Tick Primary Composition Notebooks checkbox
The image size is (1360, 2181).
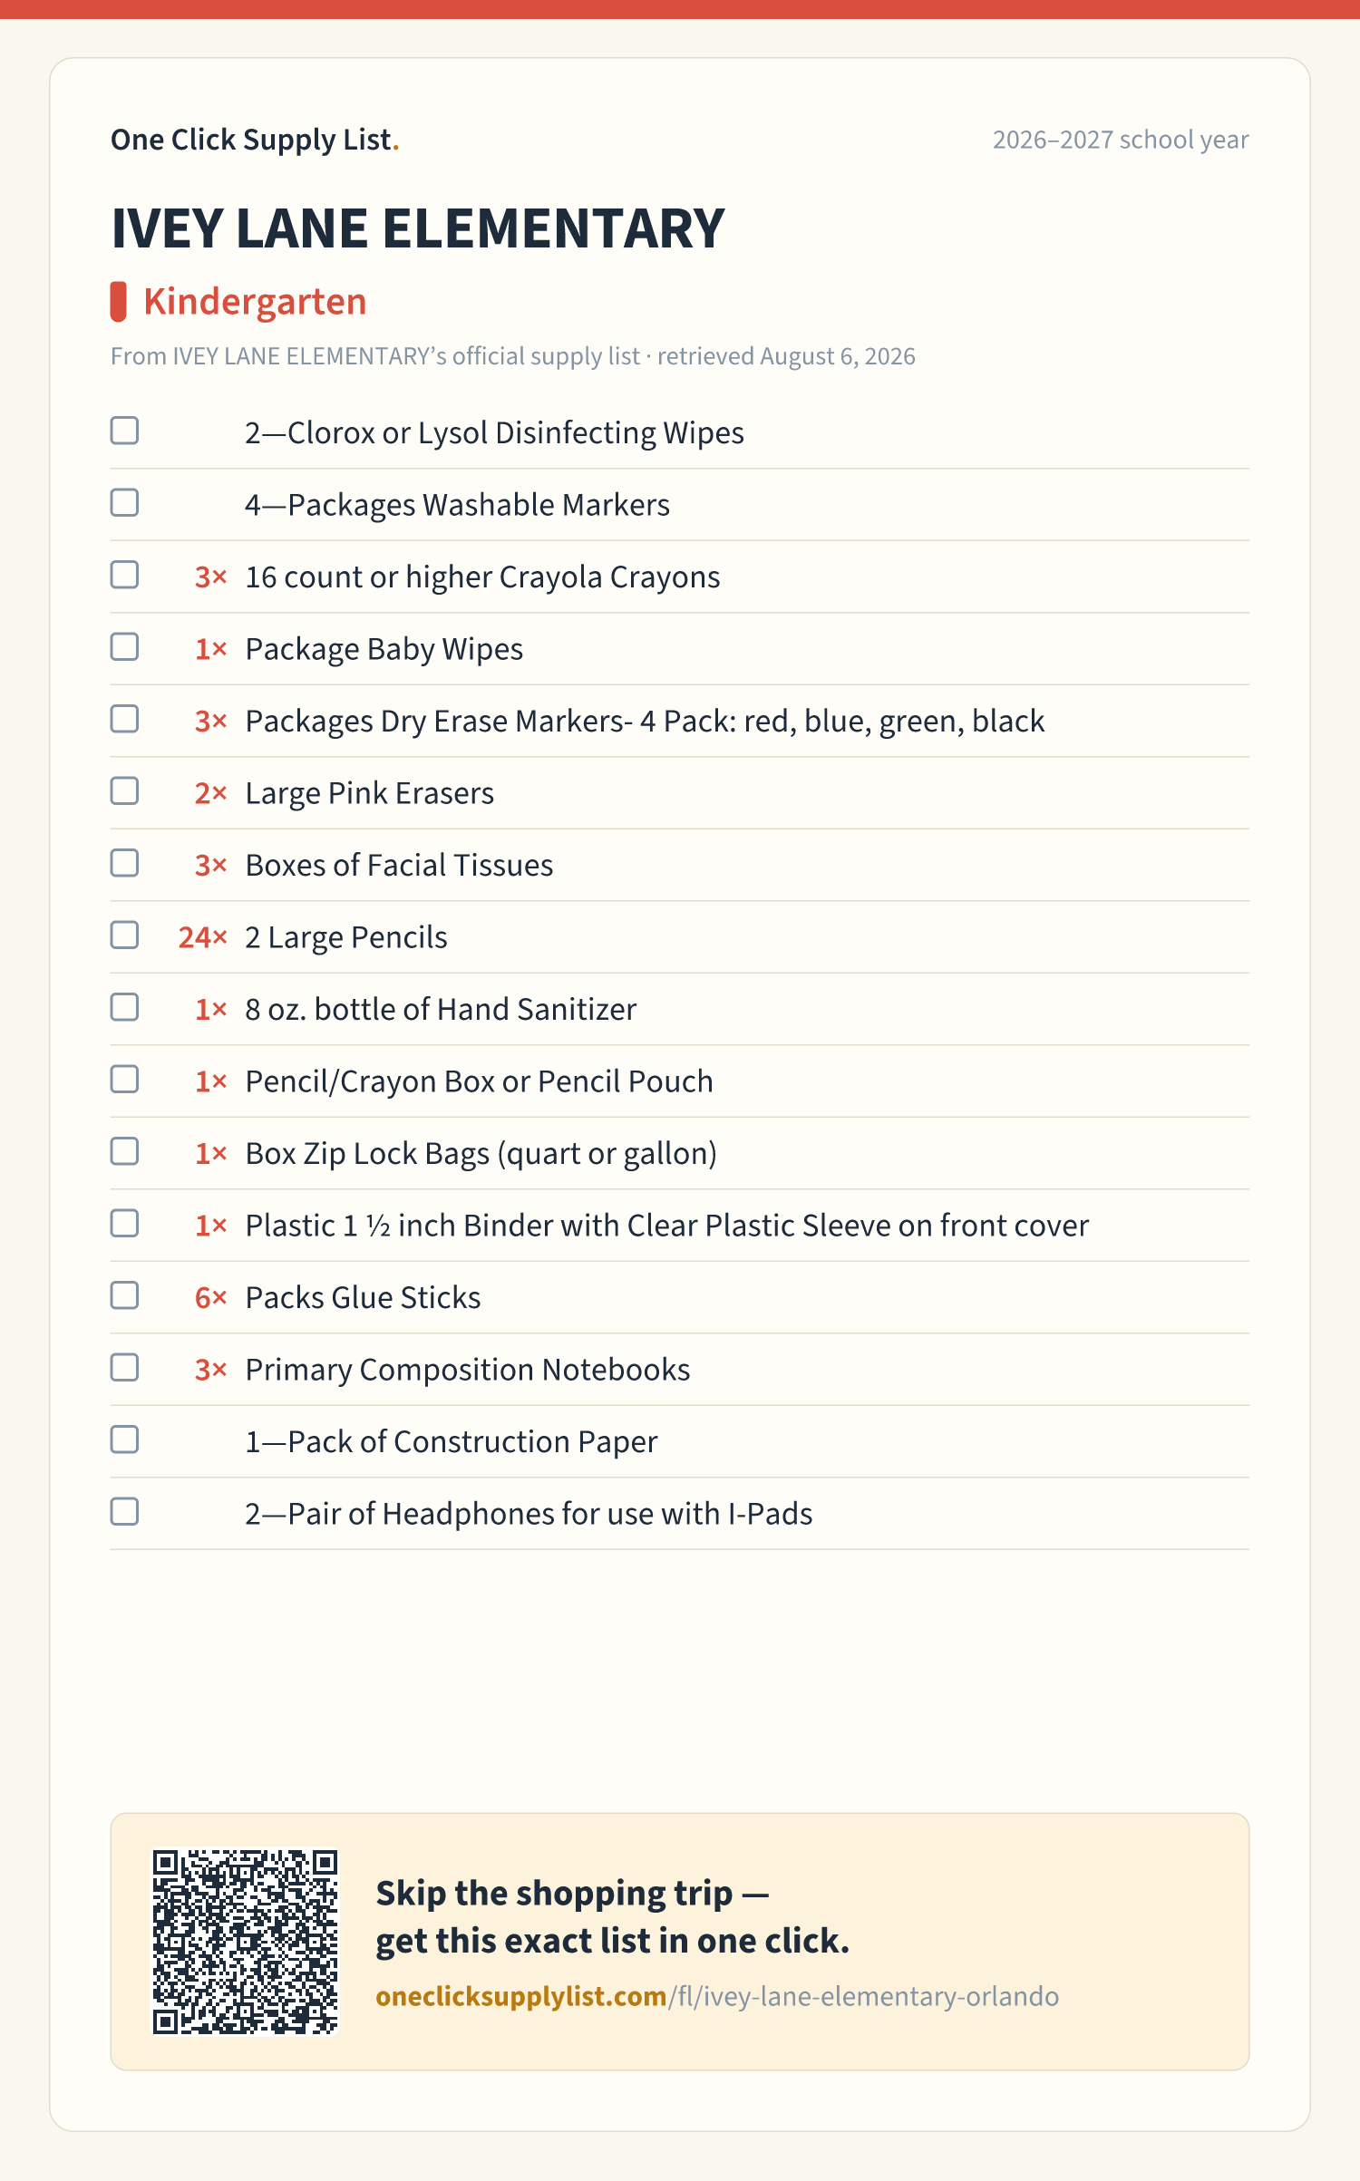[124, 1368]
